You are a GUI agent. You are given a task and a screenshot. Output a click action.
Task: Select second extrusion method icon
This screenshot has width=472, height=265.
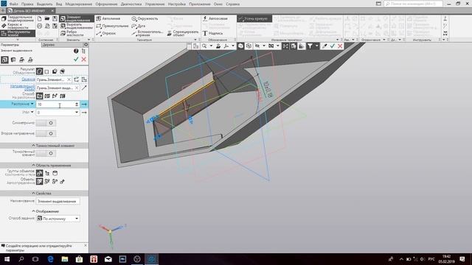pos(47,96)
